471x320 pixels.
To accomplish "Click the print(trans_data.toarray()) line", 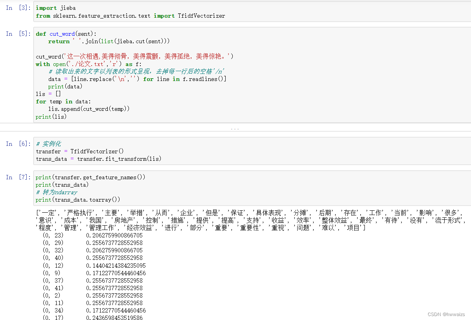I will [x=78, y=200].
